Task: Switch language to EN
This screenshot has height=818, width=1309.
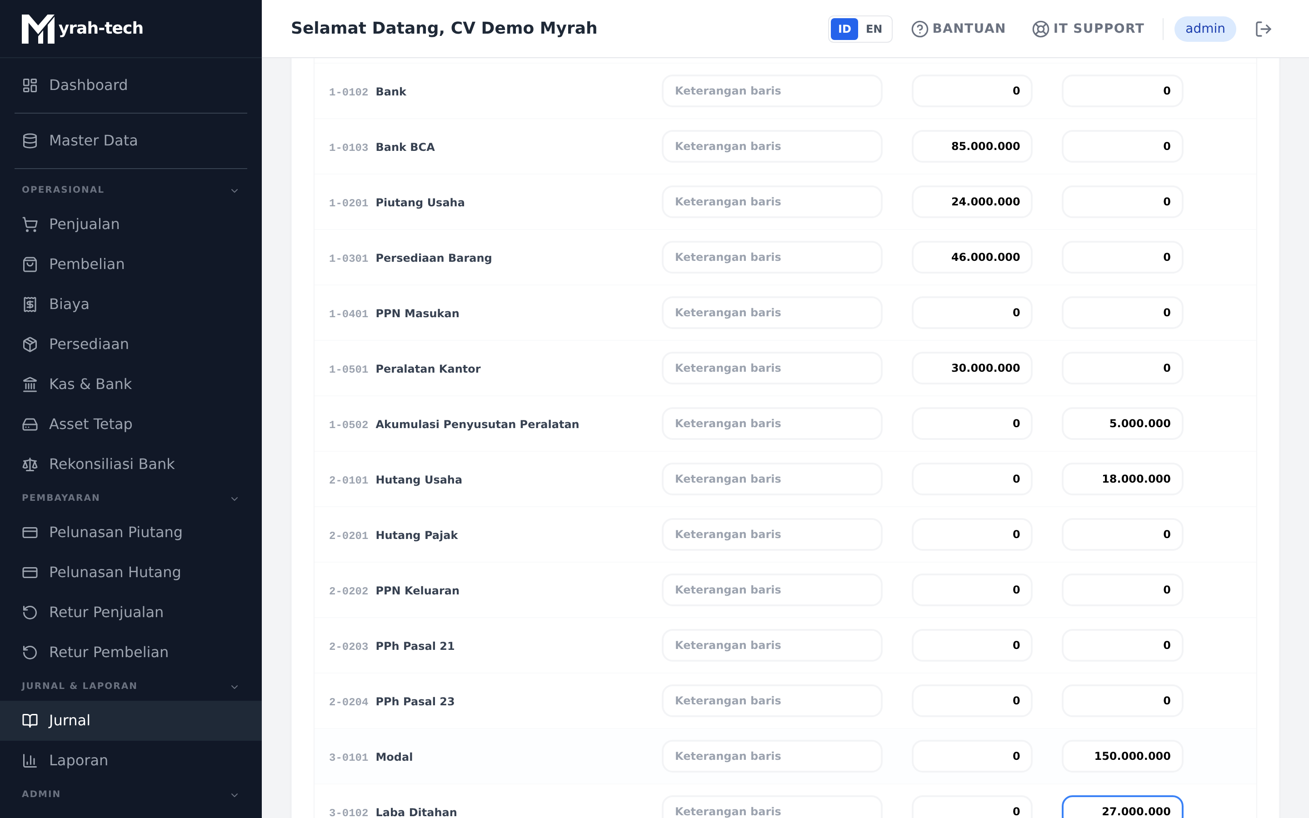Action: click(874, 29)
